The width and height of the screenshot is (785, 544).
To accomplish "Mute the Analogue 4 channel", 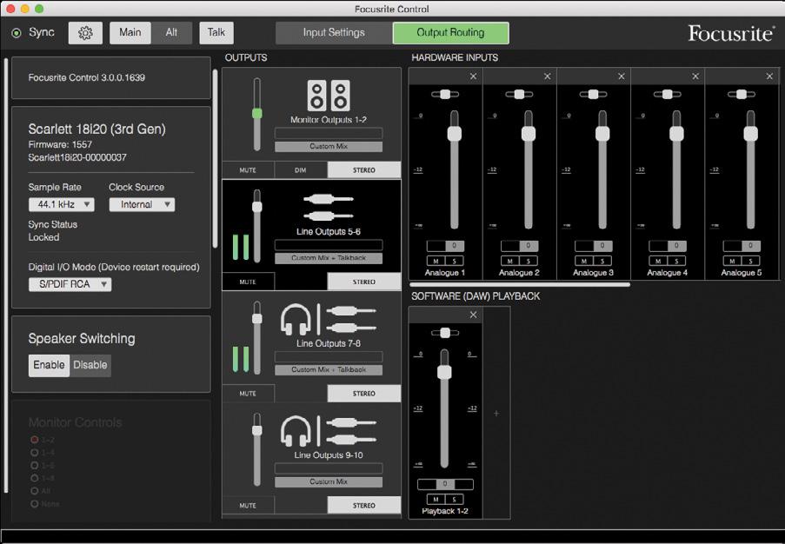I will (658, 261).
